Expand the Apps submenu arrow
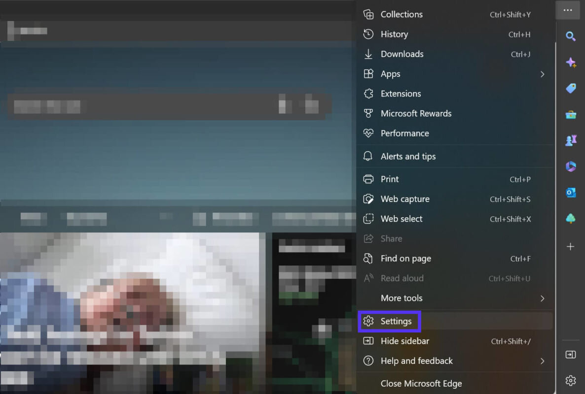Viewport: 585px width, 394px height. point(542,74)
